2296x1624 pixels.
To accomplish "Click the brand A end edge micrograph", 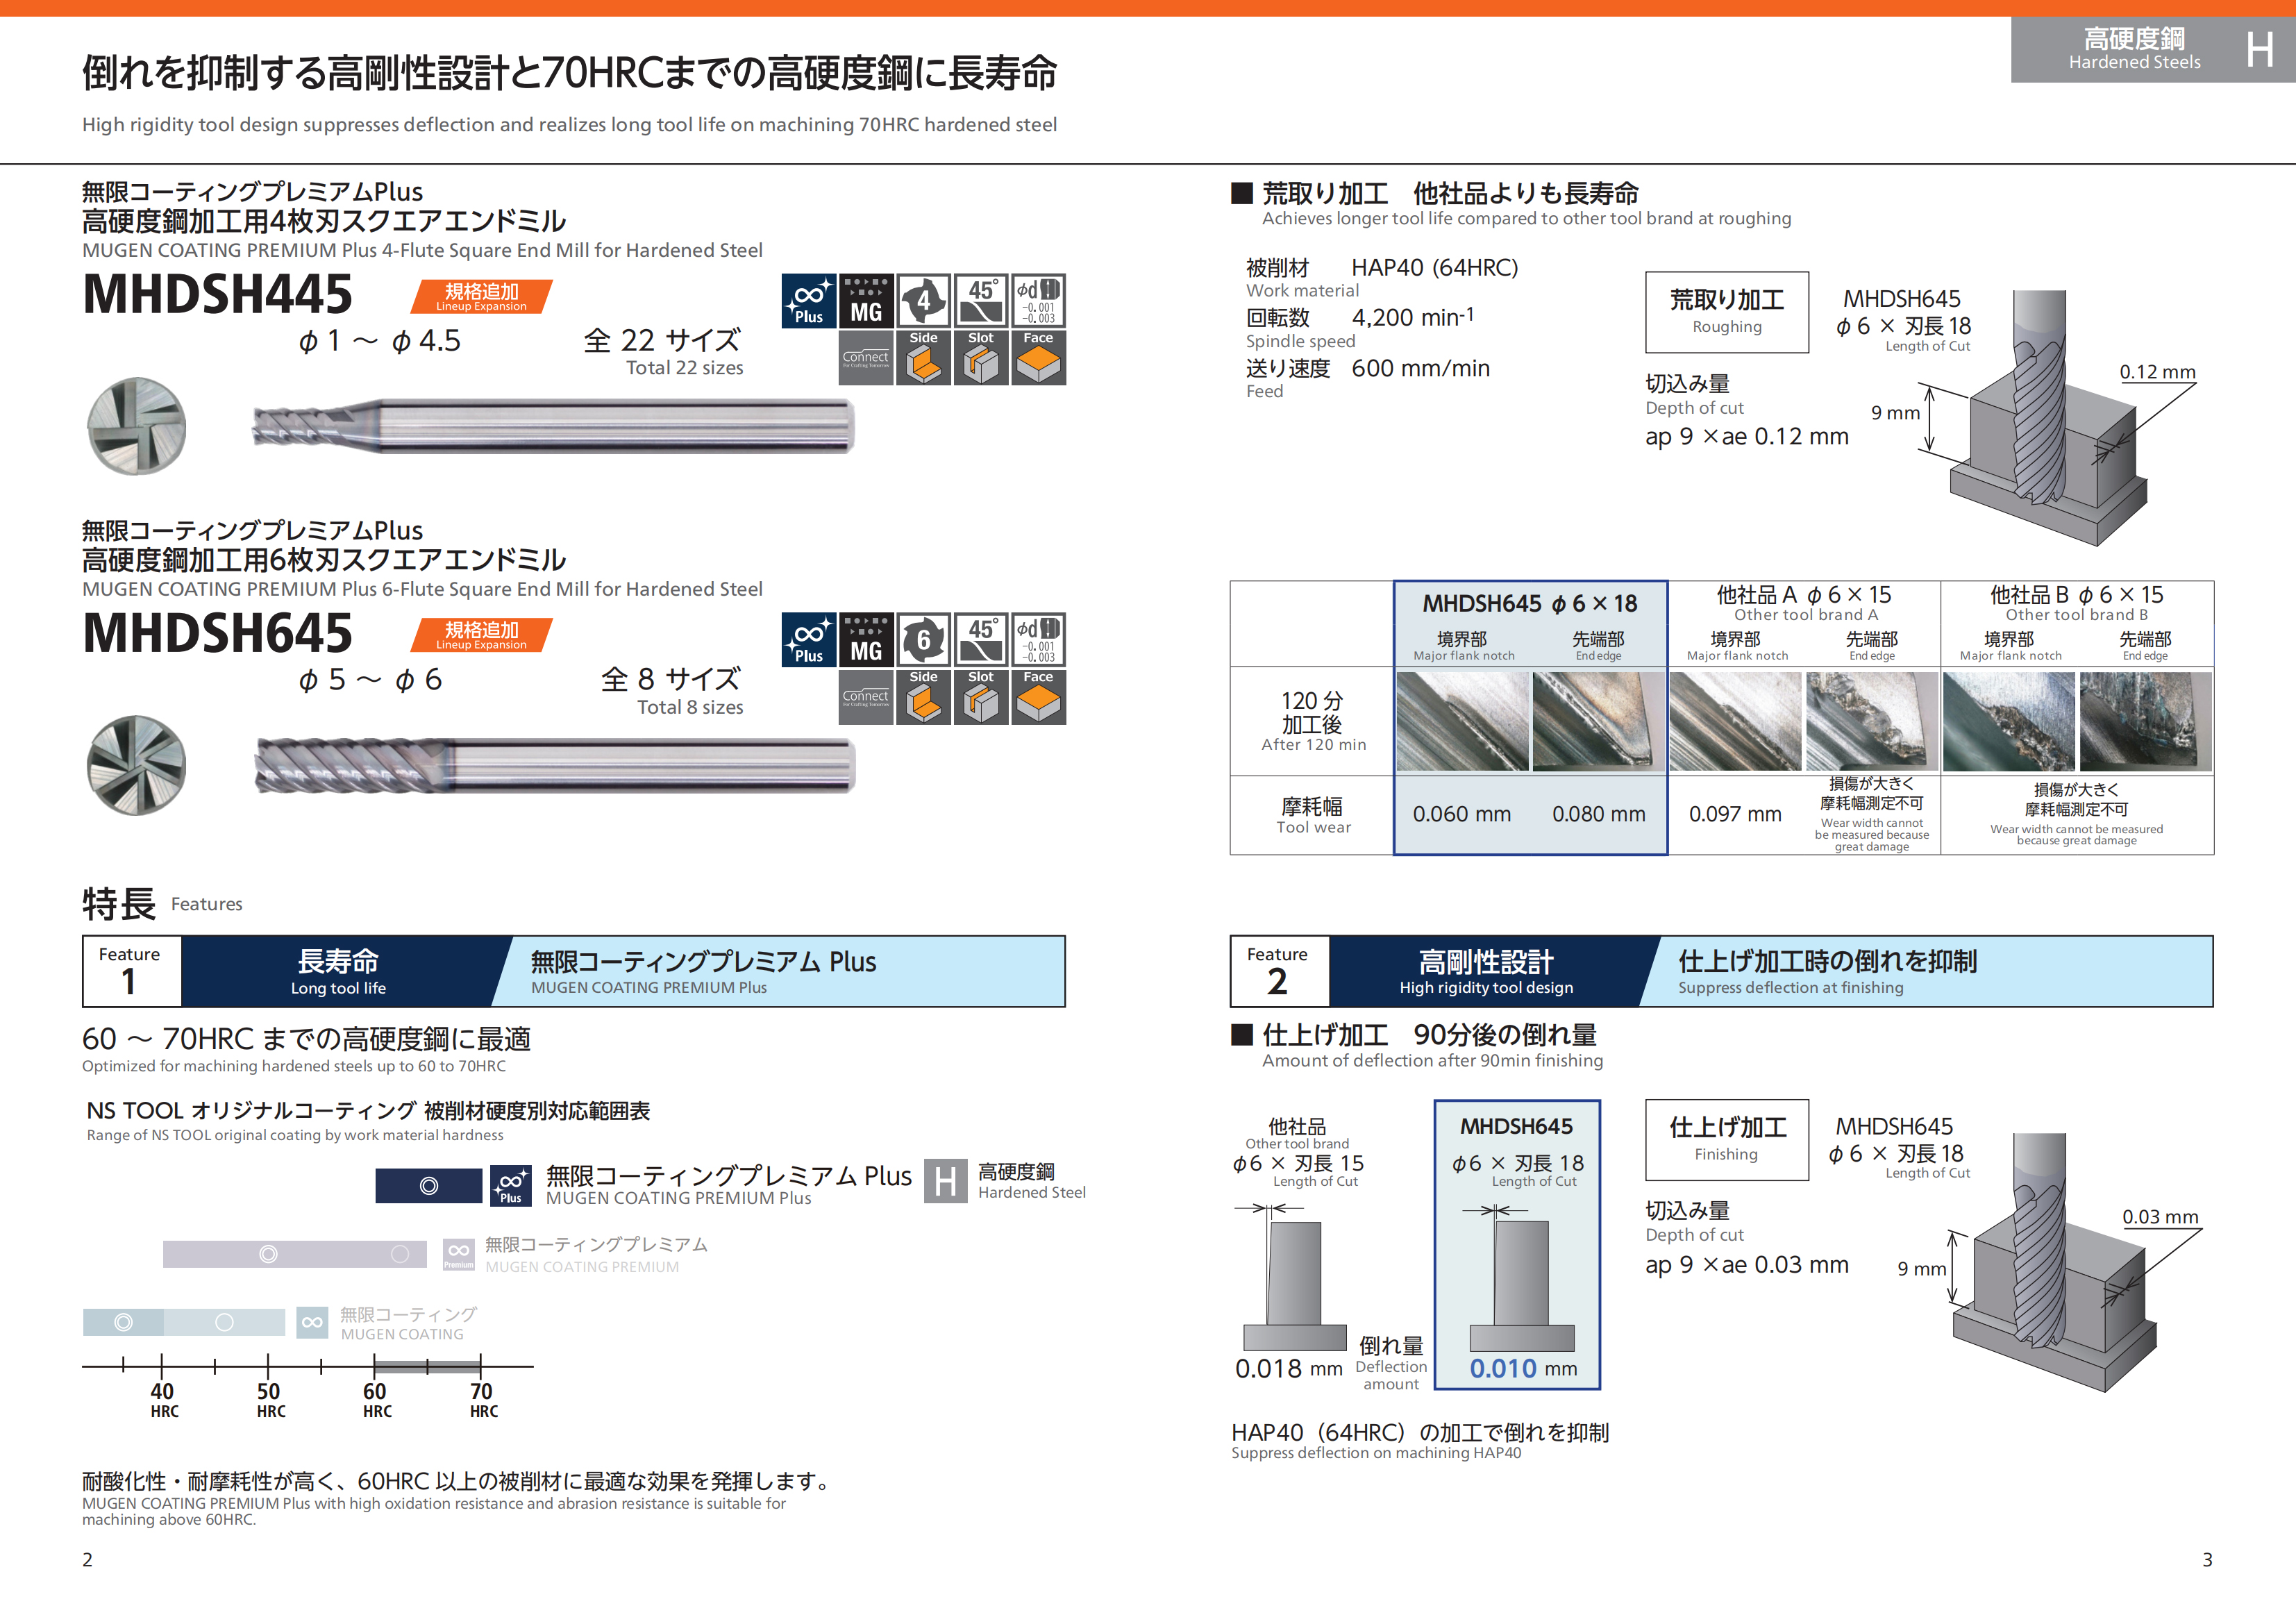I will coord(1872,721).
